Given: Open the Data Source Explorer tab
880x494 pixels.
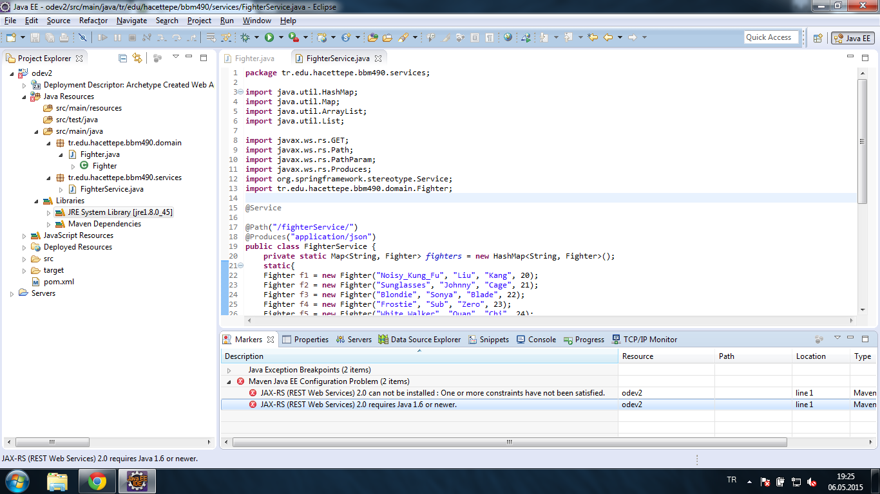Looking at the screenshot, I should 419,340.
